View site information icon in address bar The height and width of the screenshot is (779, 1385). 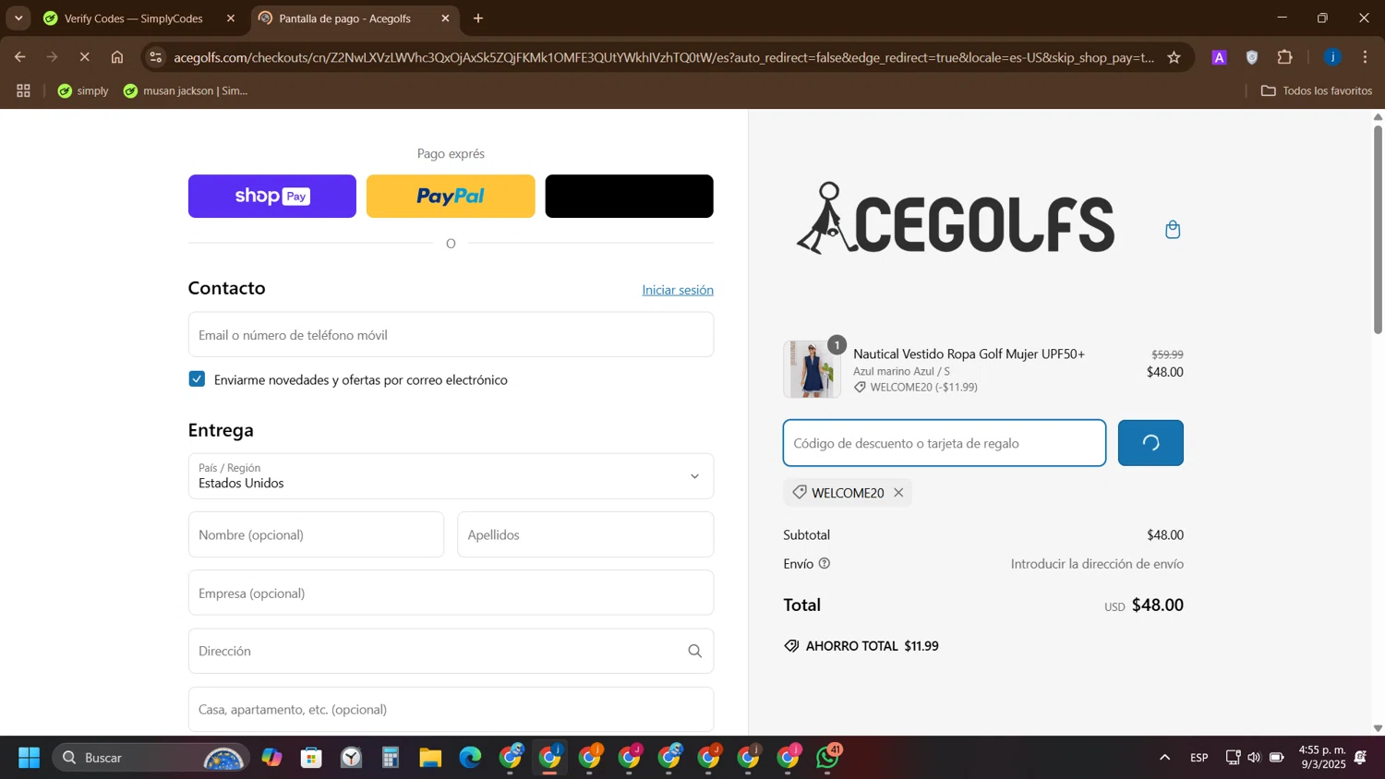155,57
